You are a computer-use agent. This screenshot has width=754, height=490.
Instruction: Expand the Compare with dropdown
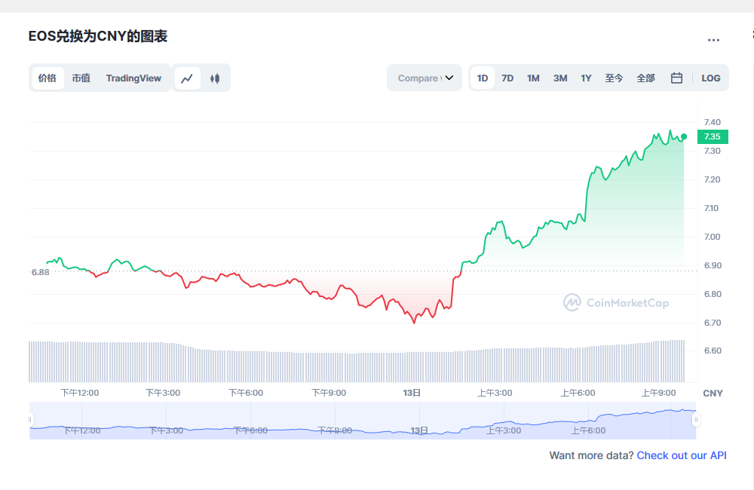(x=425, y=78)
